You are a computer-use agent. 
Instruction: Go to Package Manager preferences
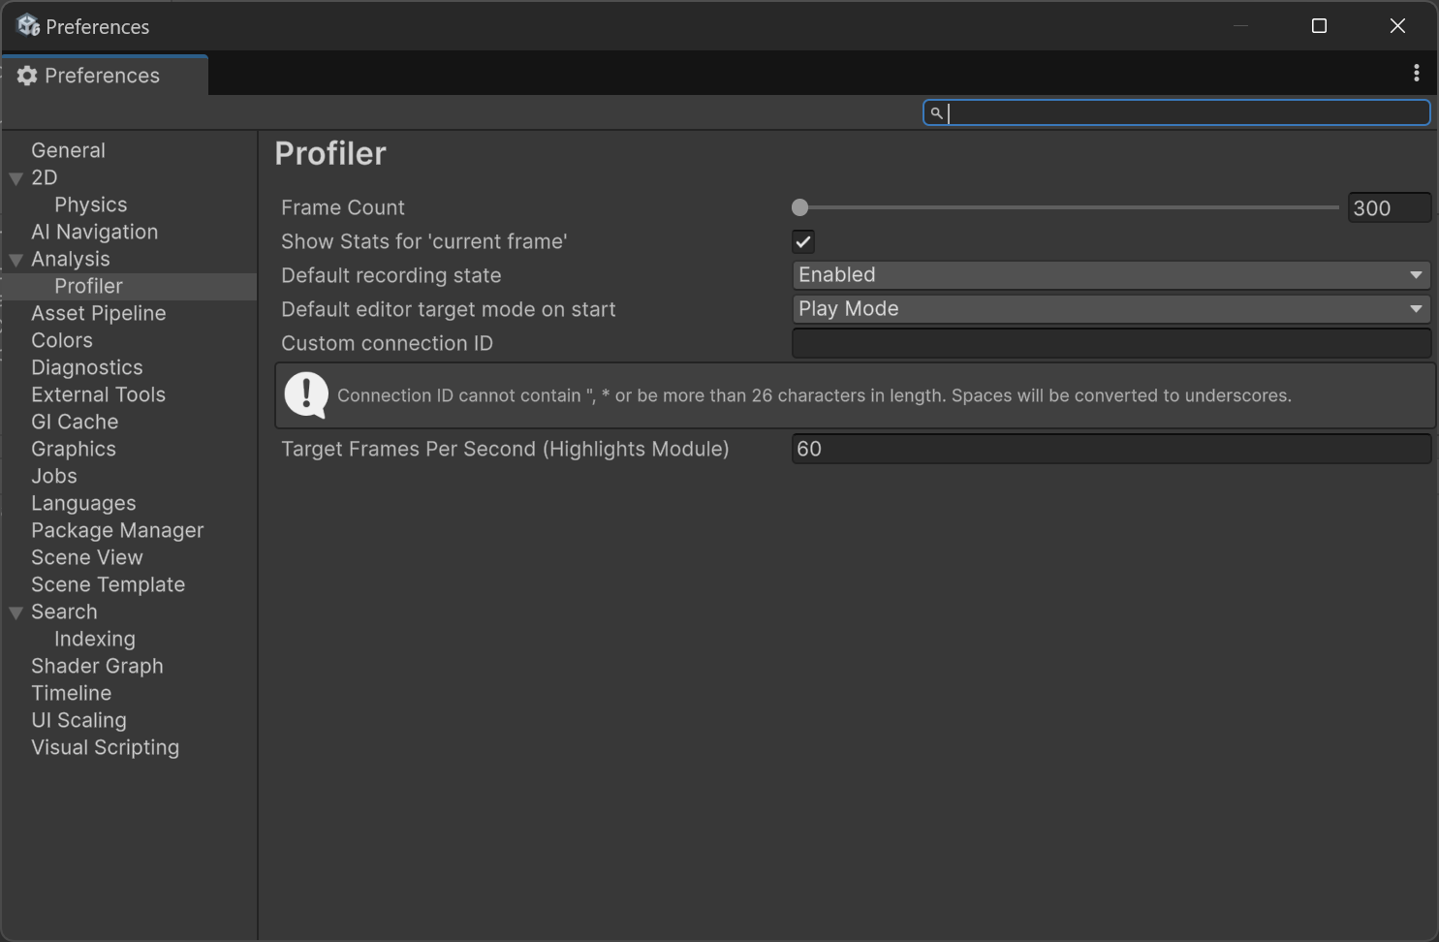click(117, 530)
